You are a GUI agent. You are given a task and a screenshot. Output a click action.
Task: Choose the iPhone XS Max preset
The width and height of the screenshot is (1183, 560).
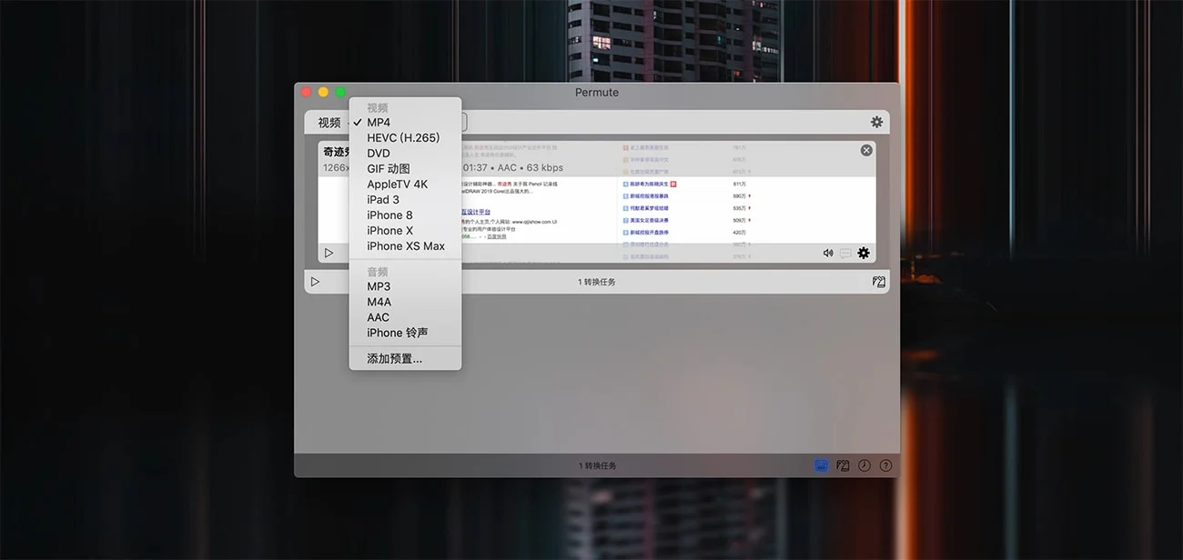point(406,246)
